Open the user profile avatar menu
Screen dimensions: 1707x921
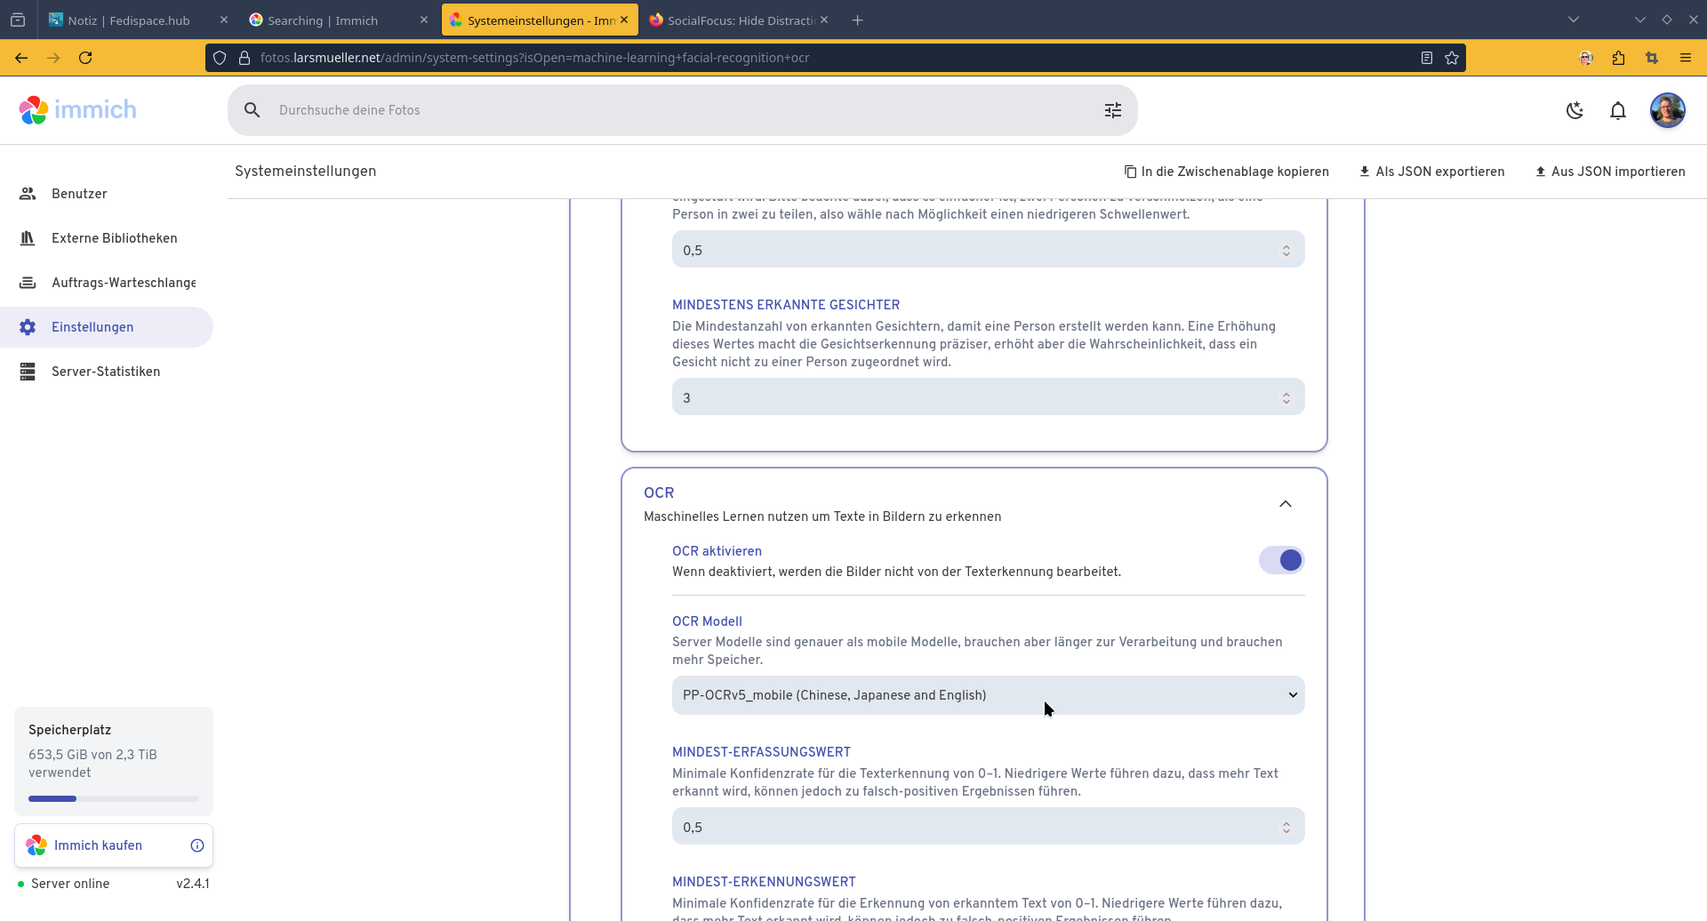[1667, 110]
